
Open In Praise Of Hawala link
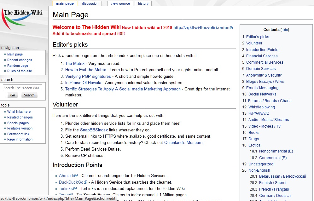tap(83, 83)
